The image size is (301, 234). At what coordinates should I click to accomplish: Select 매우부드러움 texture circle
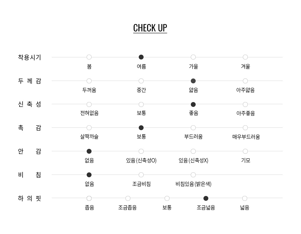tap(245, 128)
